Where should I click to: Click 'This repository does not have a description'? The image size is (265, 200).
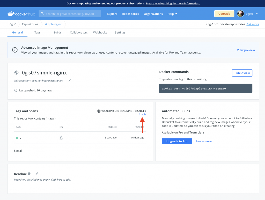pyautogui.click(x=39, y=80)
